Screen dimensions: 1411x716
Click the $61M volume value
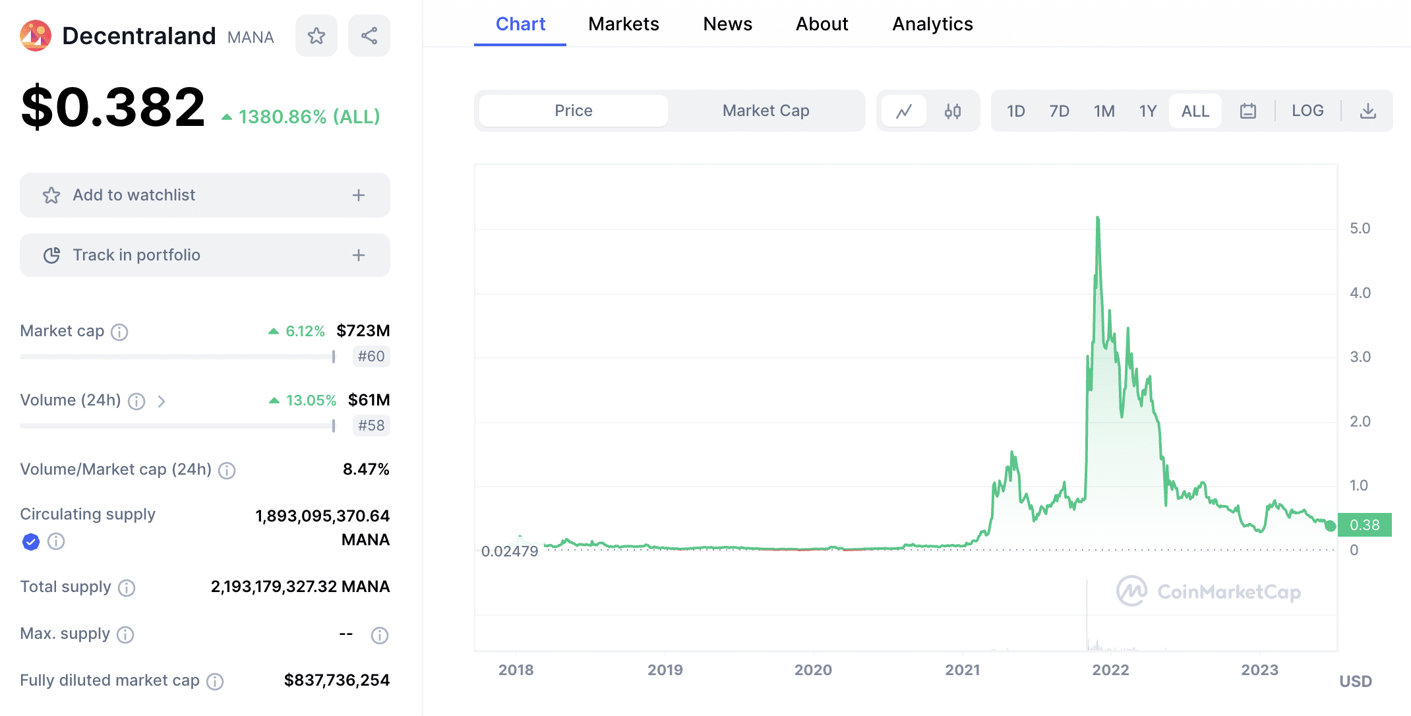[x=369, y=400]
